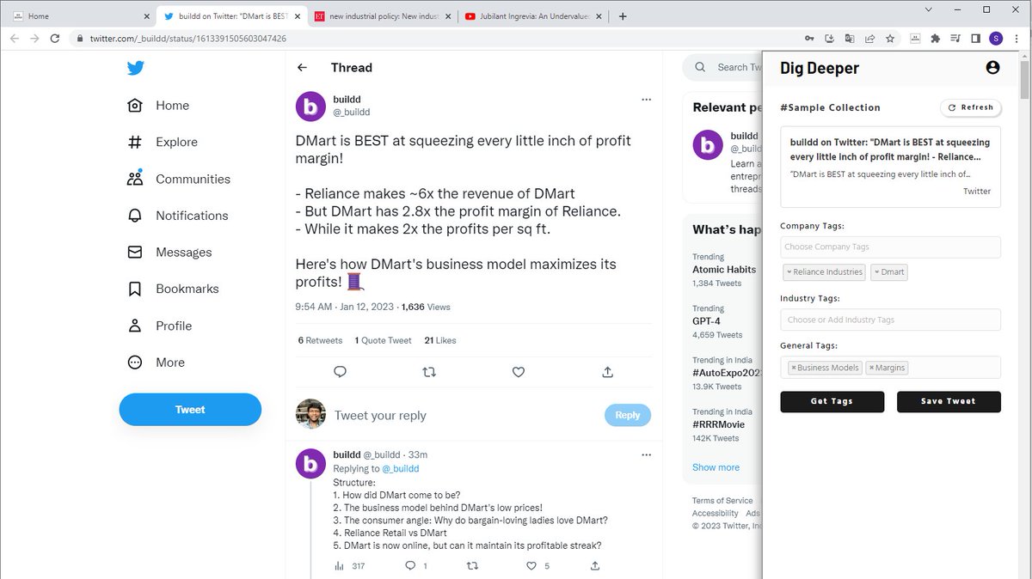Screen dimensions: 1032x579
Task: Open Chrome side panel icon
Action: (976, 39)
